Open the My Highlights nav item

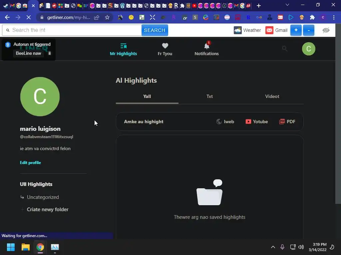(123, 49)
